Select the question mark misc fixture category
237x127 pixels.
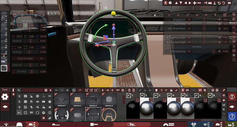click(49, 112)
